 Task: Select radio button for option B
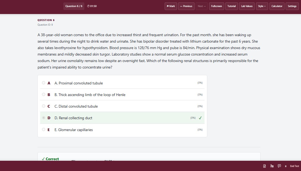coord(44,94)
